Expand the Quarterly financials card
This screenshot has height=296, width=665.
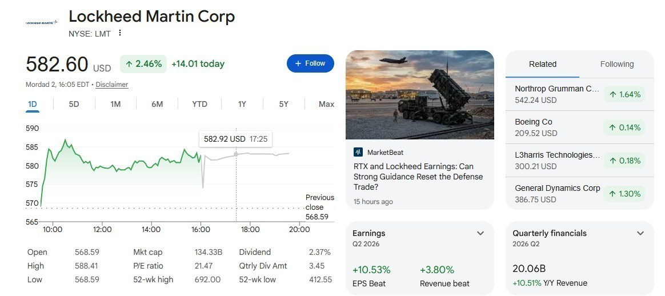click(640, 233)
